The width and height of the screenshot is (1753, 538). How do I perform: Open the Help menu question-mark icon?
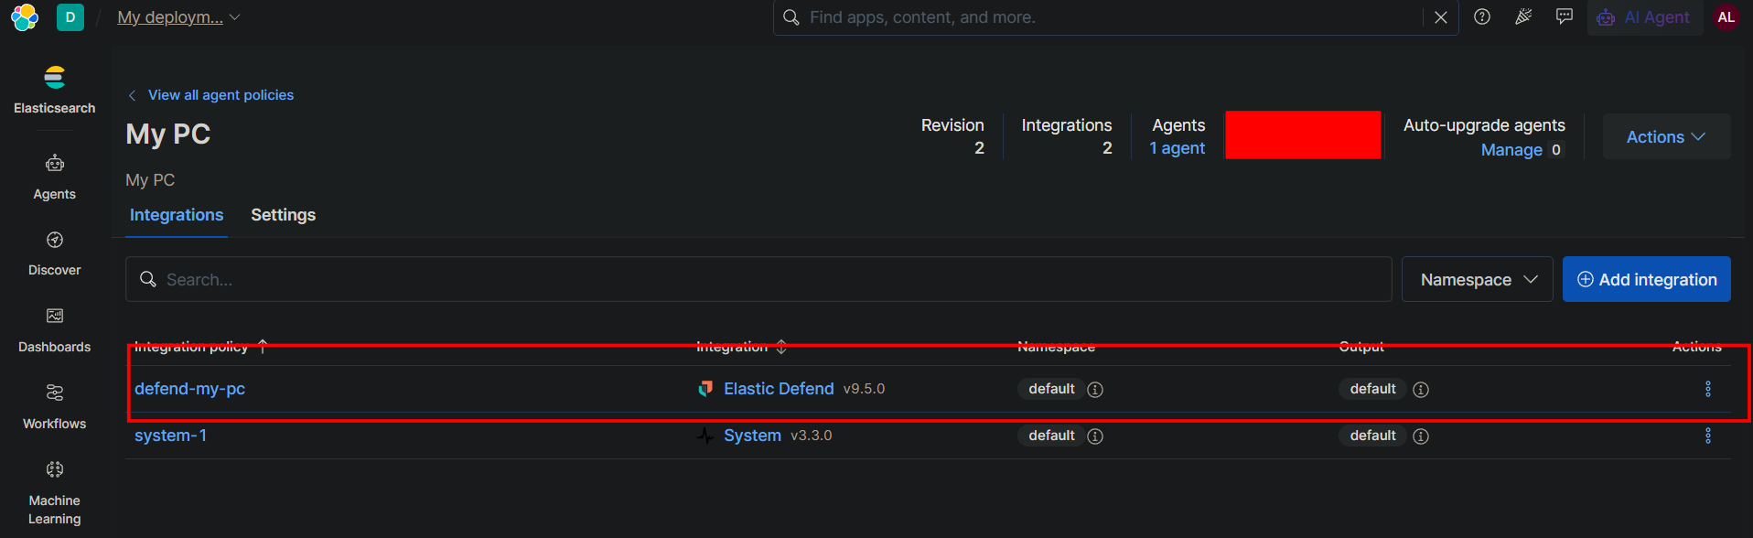1482,17
